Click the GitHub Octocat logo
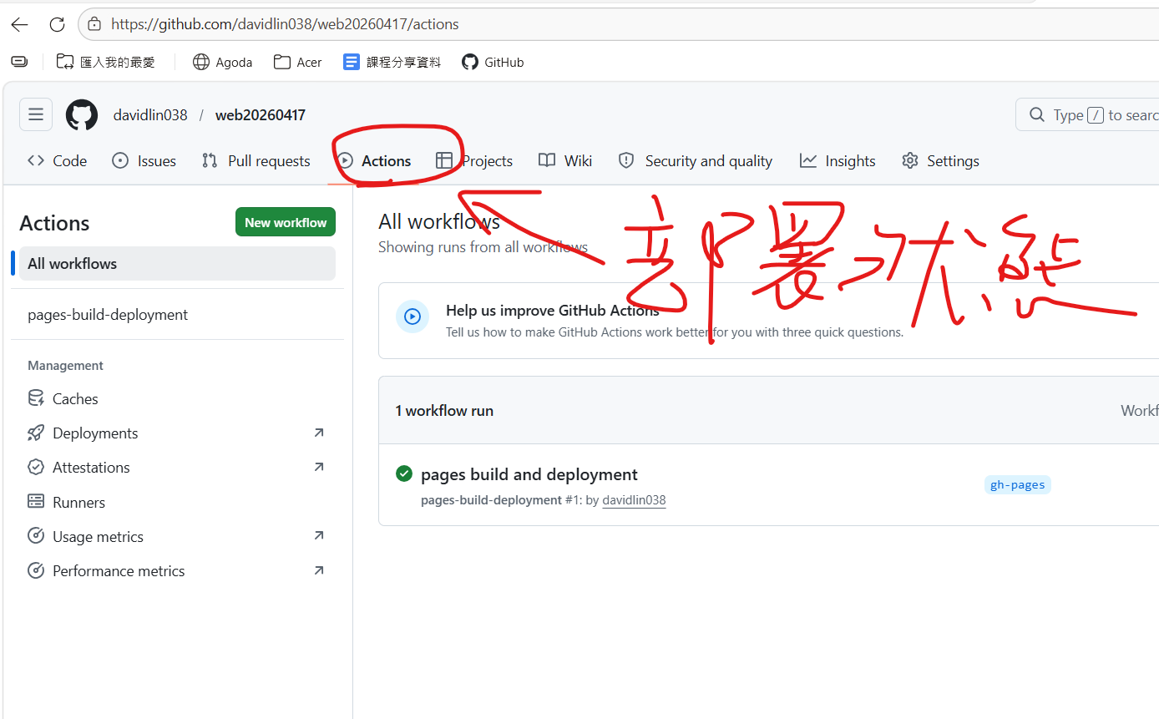 pyautogui.click(x=82, y=114)
